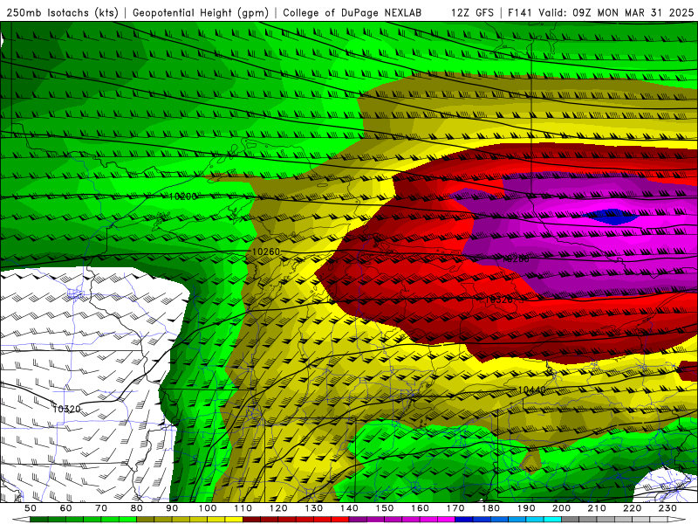Click the 10260 contour label beside the purple jet core
The height and width of the screenshot is (524, 698).
[x=516, y=259]
